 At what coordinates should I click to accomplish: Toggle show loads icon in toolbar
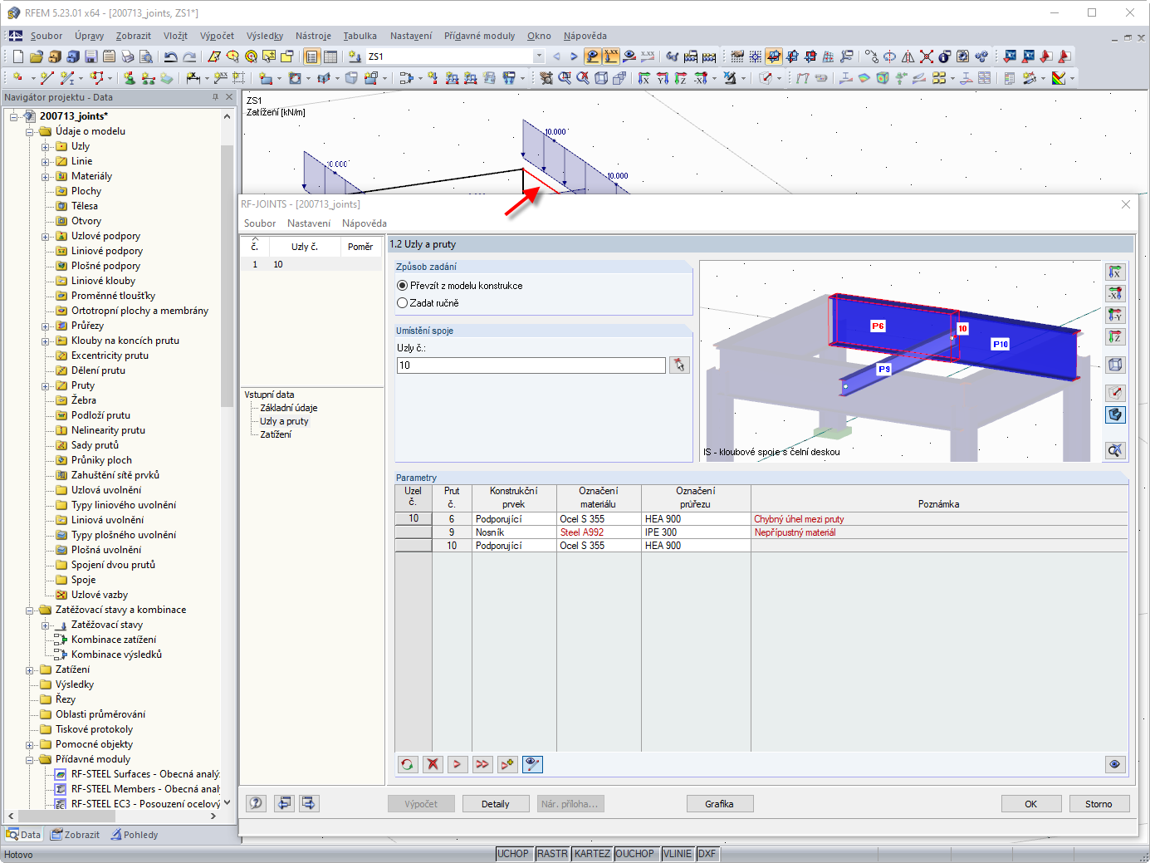(x=592, y=56)
